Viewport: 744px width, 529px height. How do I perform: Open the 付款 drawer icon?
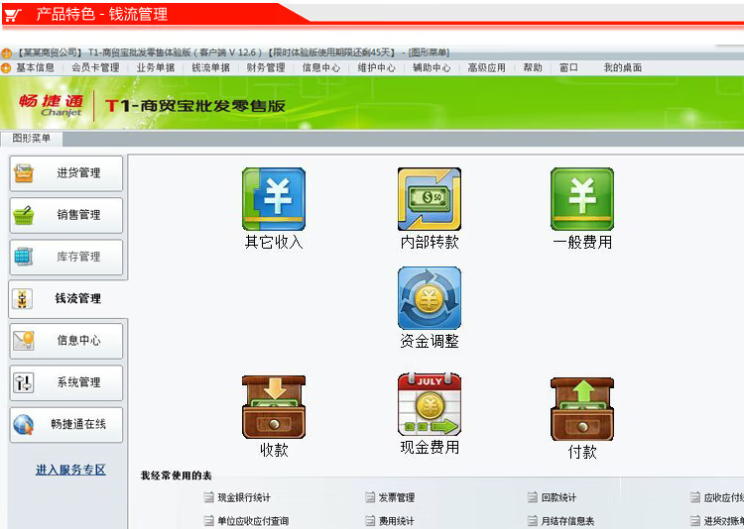(x=582, y=409)
